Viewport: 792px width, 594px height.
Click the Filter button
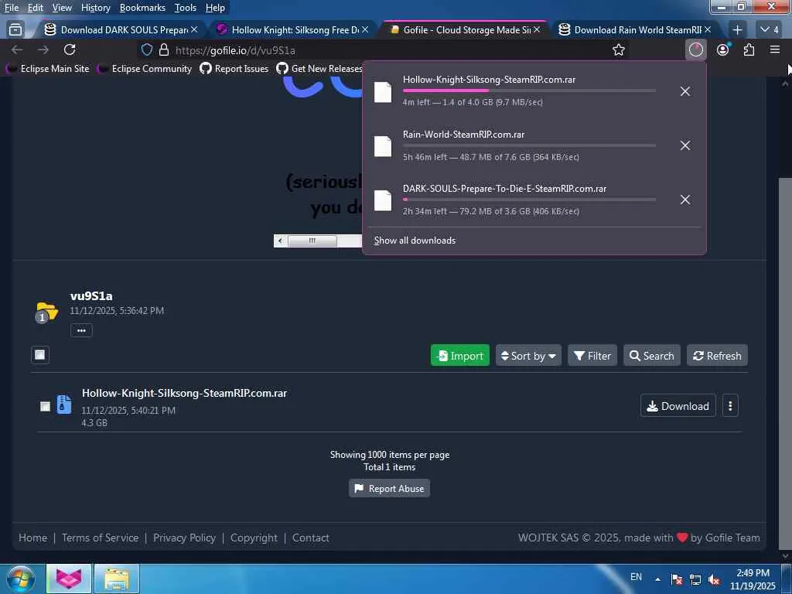[592, 356]
